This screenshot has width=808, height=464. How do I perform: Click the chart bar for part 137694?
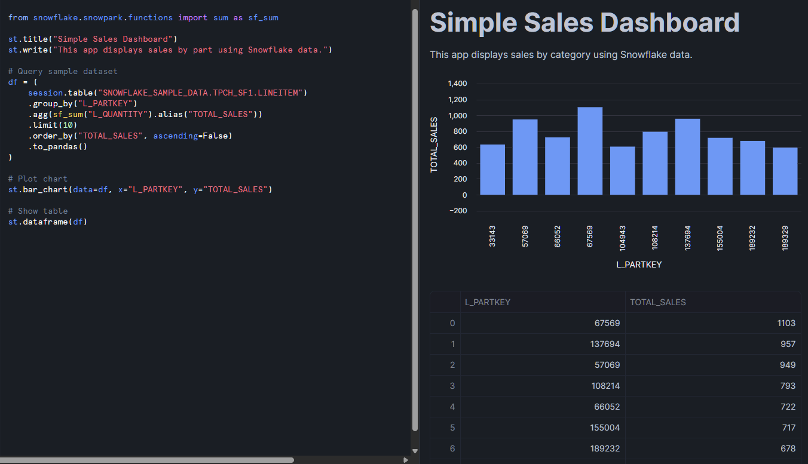[x=687, y=156]
